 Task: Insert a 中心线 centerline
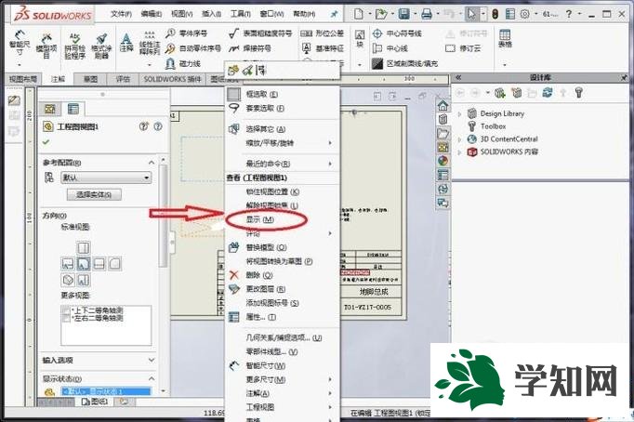[390, 48]
